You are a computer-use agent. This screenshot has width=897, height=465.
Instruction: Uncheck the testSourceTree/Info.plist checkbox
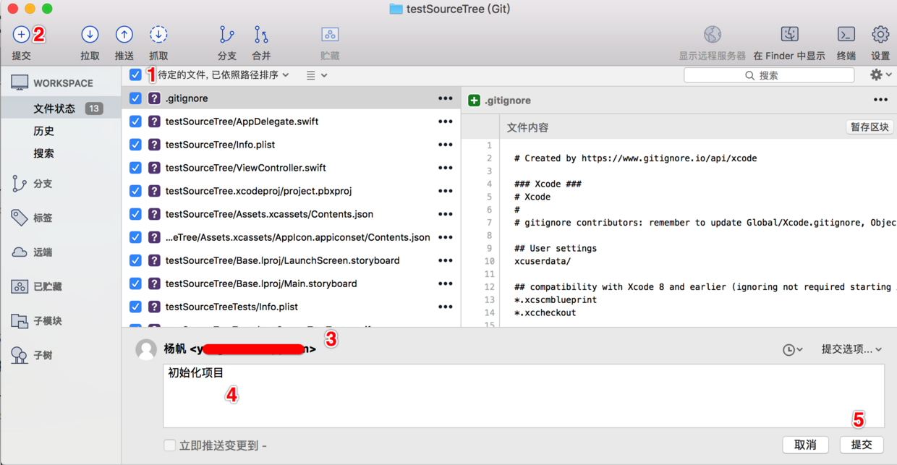tap(135, 145)
